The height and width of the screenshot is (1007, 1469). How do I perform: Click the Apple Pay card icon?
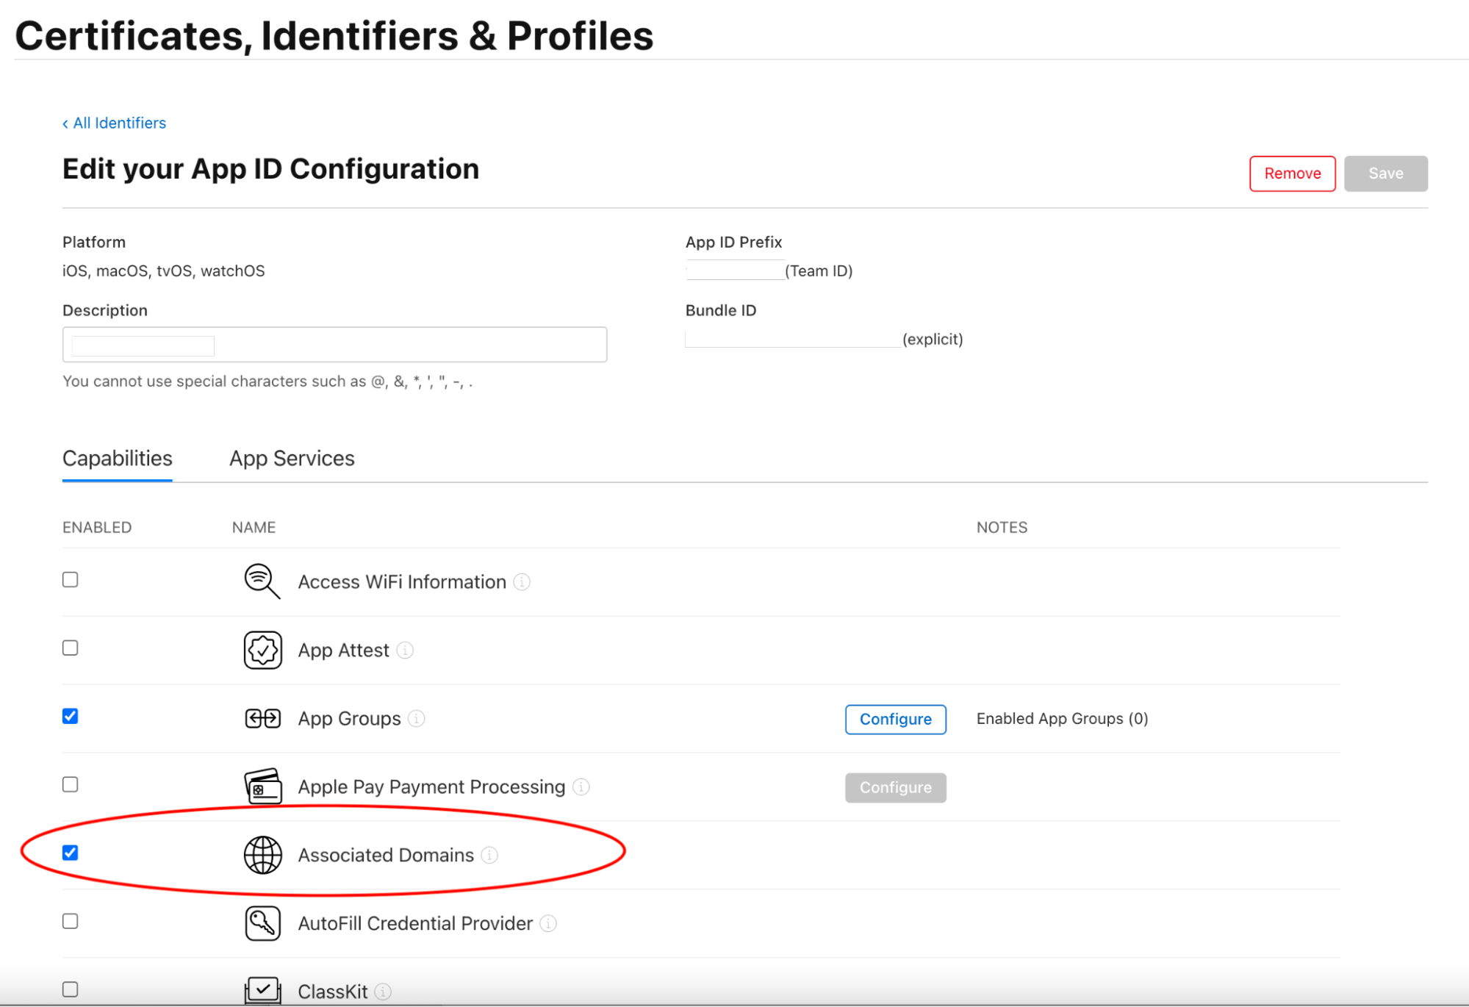[x=262, y=786]
